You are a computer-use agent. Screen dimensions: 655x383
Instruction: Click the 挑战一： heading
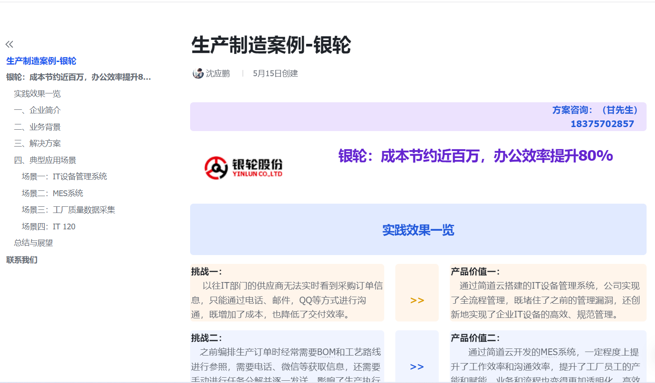pos(207,271)
